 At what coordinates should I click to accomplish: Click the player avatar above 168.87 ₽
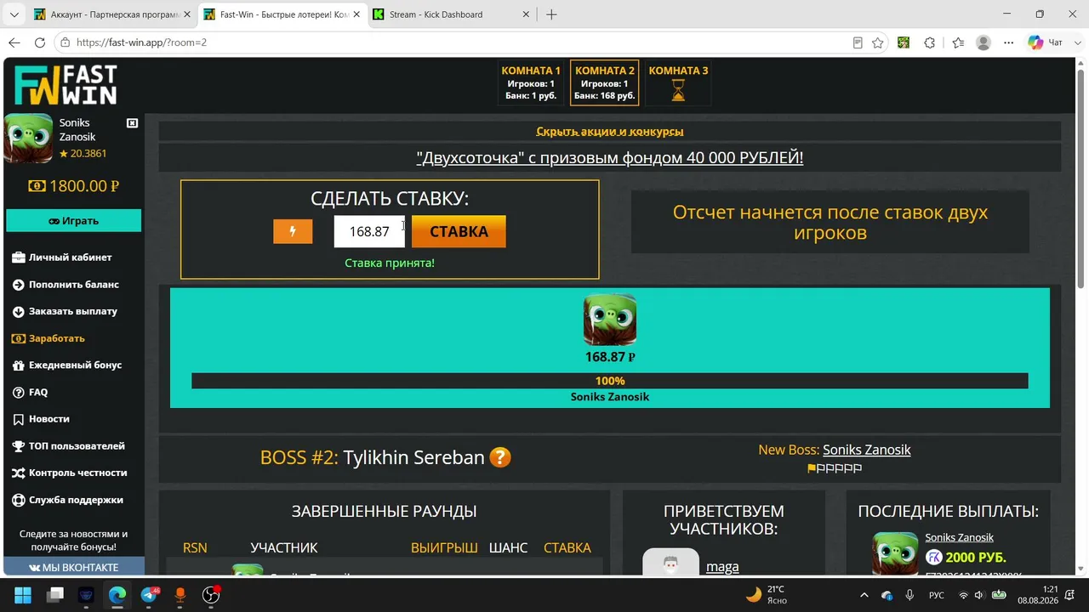coord(610,320)
